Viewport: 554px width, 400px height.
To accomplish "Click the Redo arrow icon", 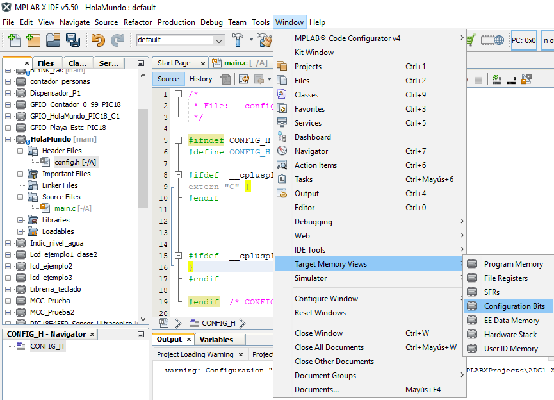I will [118, 40].
